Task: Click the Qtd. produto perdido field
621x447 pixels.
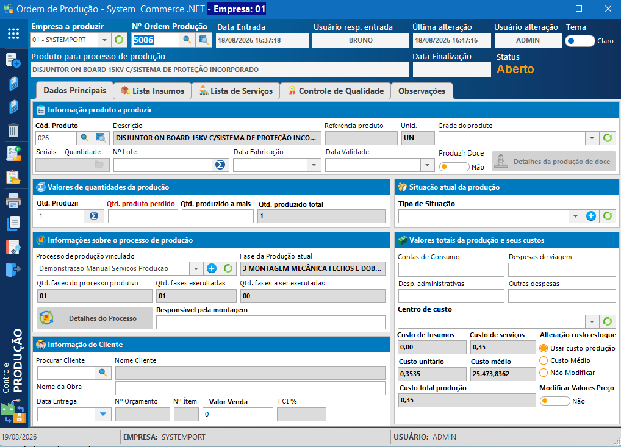Action: (143, 216)
